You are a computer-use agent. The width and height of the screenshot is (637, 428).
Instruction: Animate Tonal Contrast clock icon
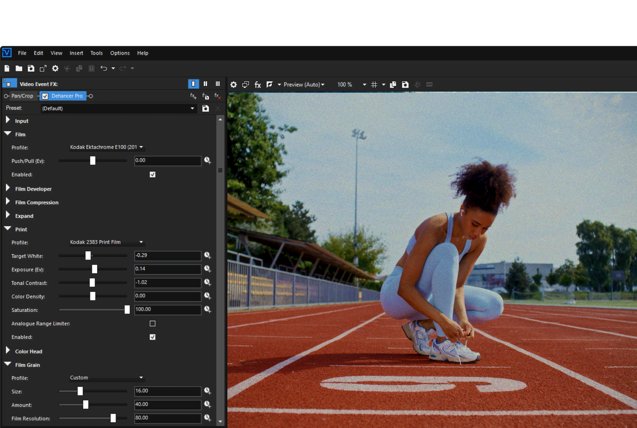(x=208, y=283)
